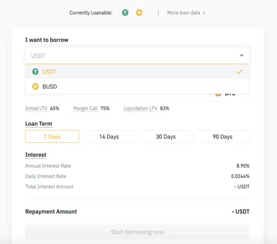The image size is (277, 244).
Task: Collapse the borrow currency dropdown arrow
Action: (241, 55)
